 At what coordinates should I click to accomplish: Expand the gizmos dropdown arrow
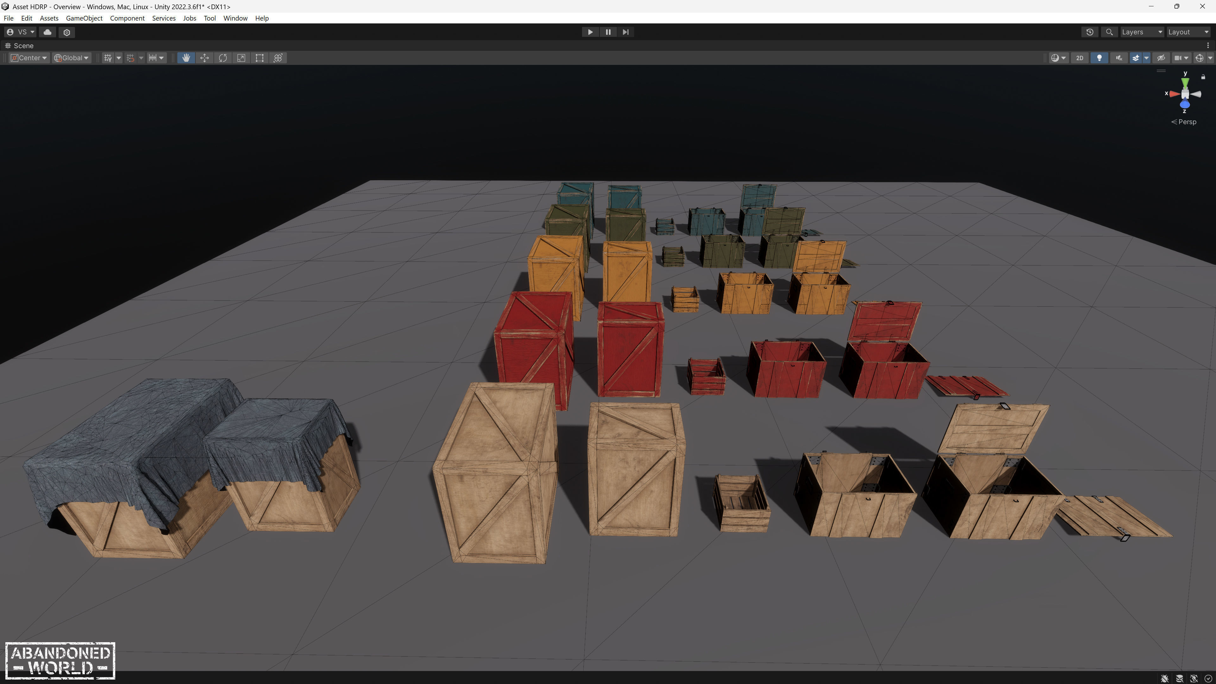point(1210,58)
